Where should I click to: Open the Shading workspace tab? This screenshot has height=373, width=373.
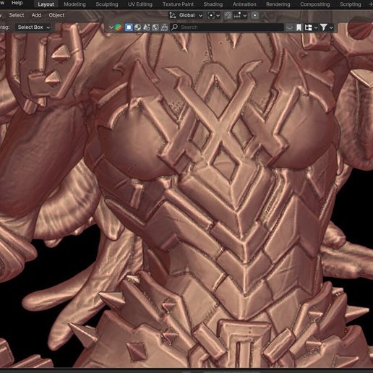[x=213, y=4]
